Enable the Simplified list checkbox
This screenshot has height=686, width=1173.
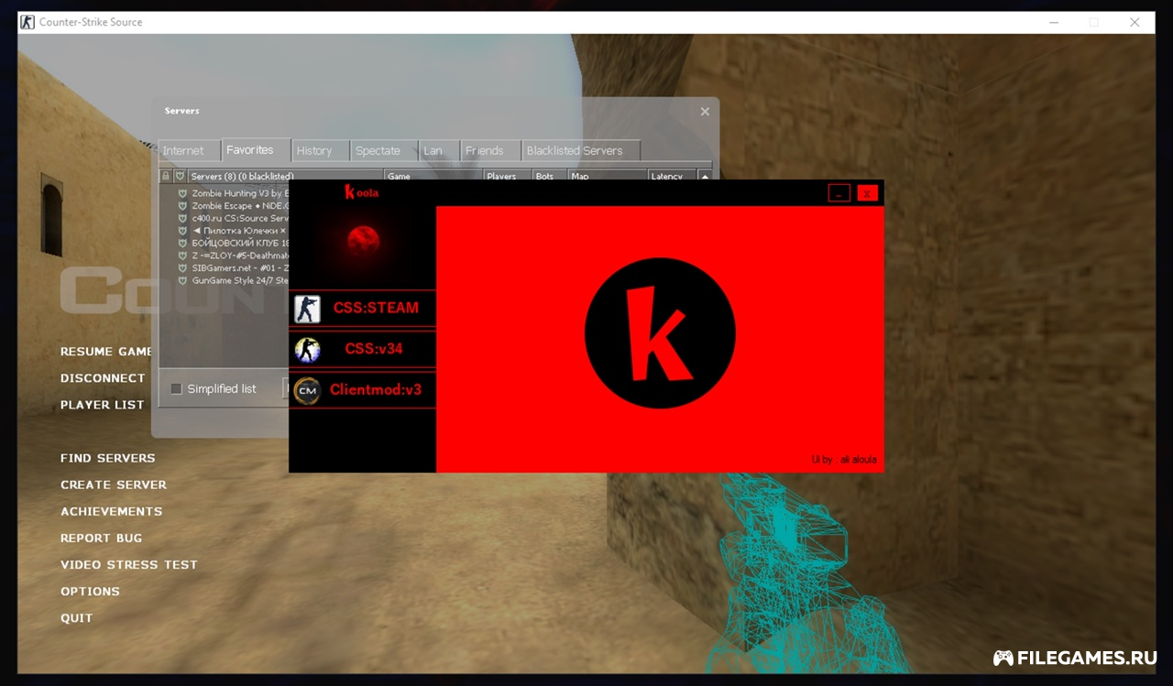176,388
